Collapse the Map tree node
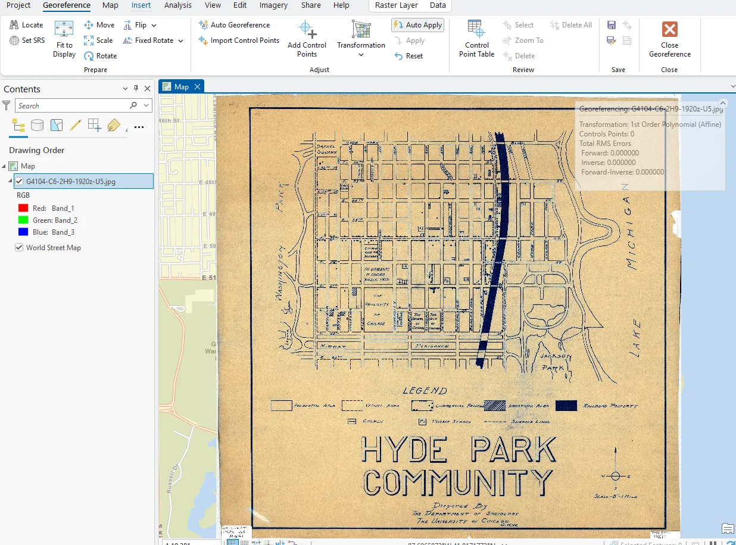736x545 pixels. tap(4, 166)
